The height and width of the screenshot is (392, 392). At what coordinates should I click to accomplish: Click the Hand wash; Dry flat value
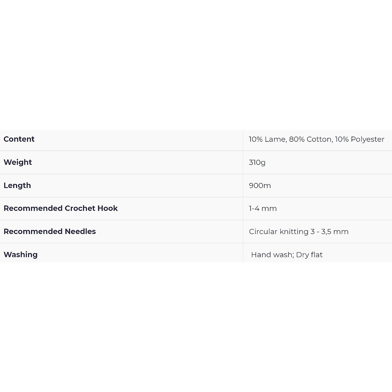286,255
